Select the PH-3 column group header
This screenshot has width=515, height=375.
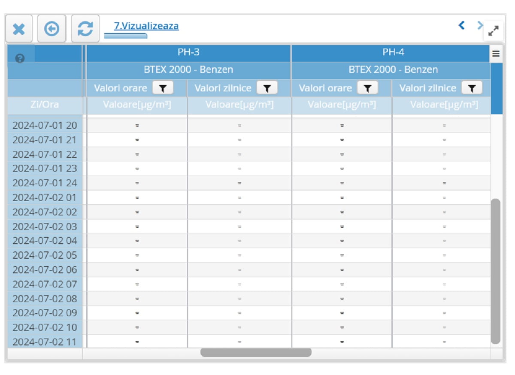point(188,52)
